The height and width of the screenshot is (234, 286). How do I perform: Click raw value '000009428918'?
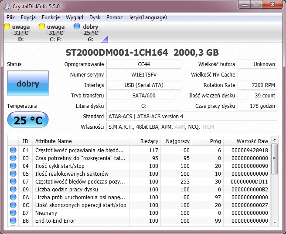(x=250, y=150)
